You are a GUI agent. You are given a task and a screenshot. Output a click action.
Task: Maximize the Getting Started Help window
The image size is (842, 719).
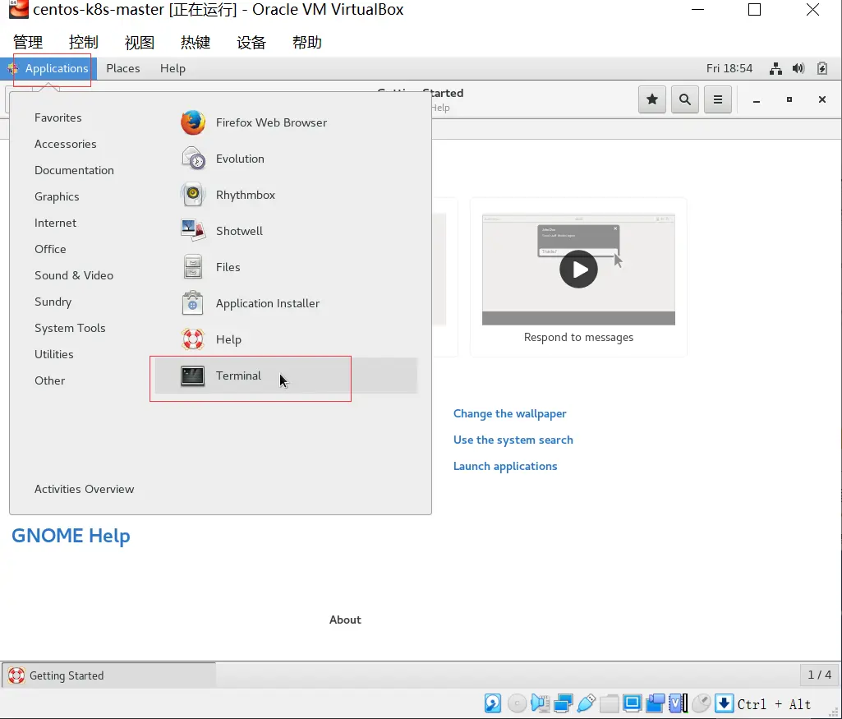point(789,99)
